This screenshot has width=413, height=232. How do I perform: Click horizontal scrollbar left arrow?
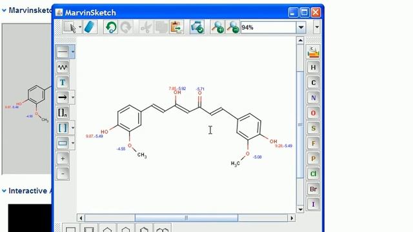point(81,218)
